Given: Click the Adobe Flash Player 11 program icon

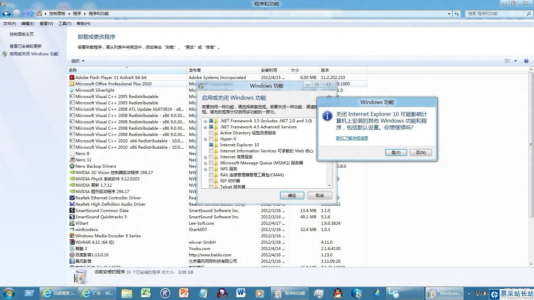Looking at the screenshot, I should pos(72,77).
